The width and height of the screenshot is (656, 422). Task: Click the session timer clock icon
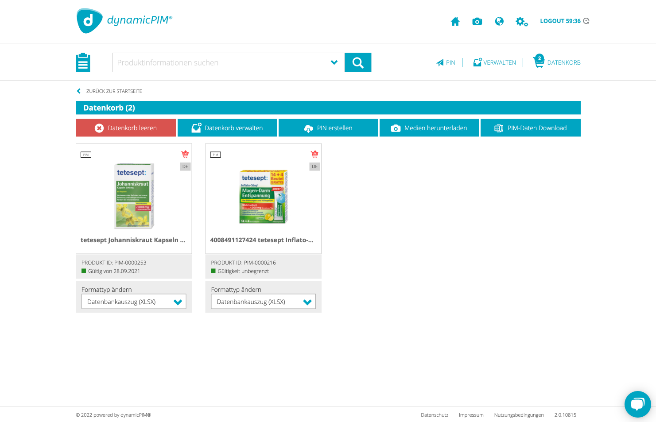(x=586, y=21)
